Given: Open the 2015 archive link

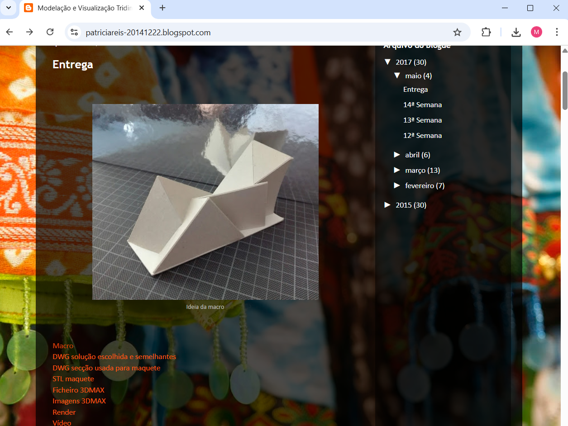Looking at the screenshot, I should point(404,205).
